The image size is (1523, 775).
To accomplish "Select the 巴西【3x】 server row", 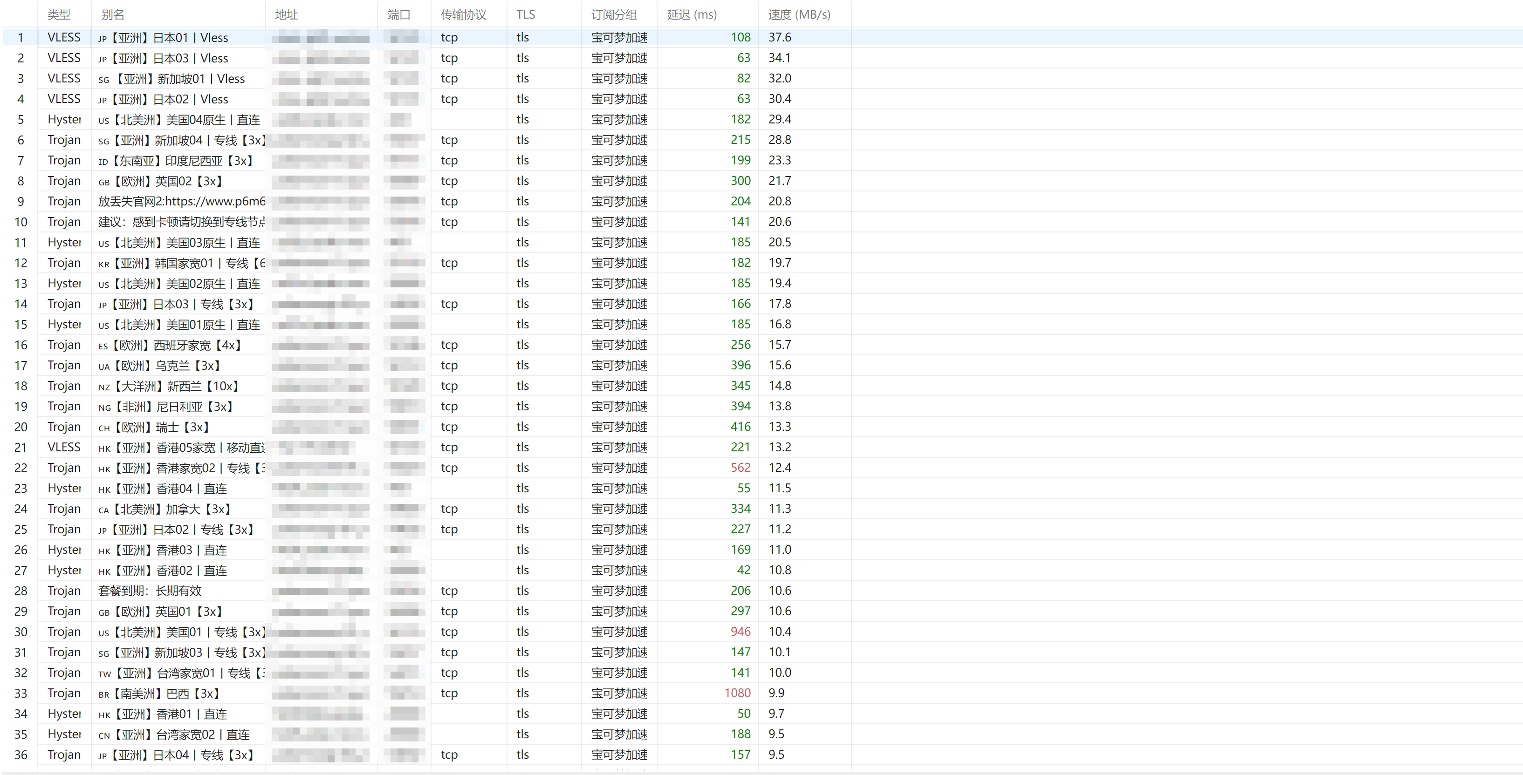I will 761,693.
